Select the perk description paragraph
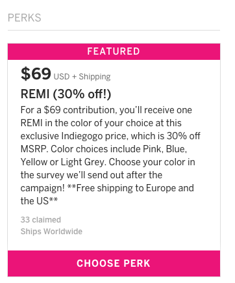Viewport: 235px width, 283px height. click(110, 155)
